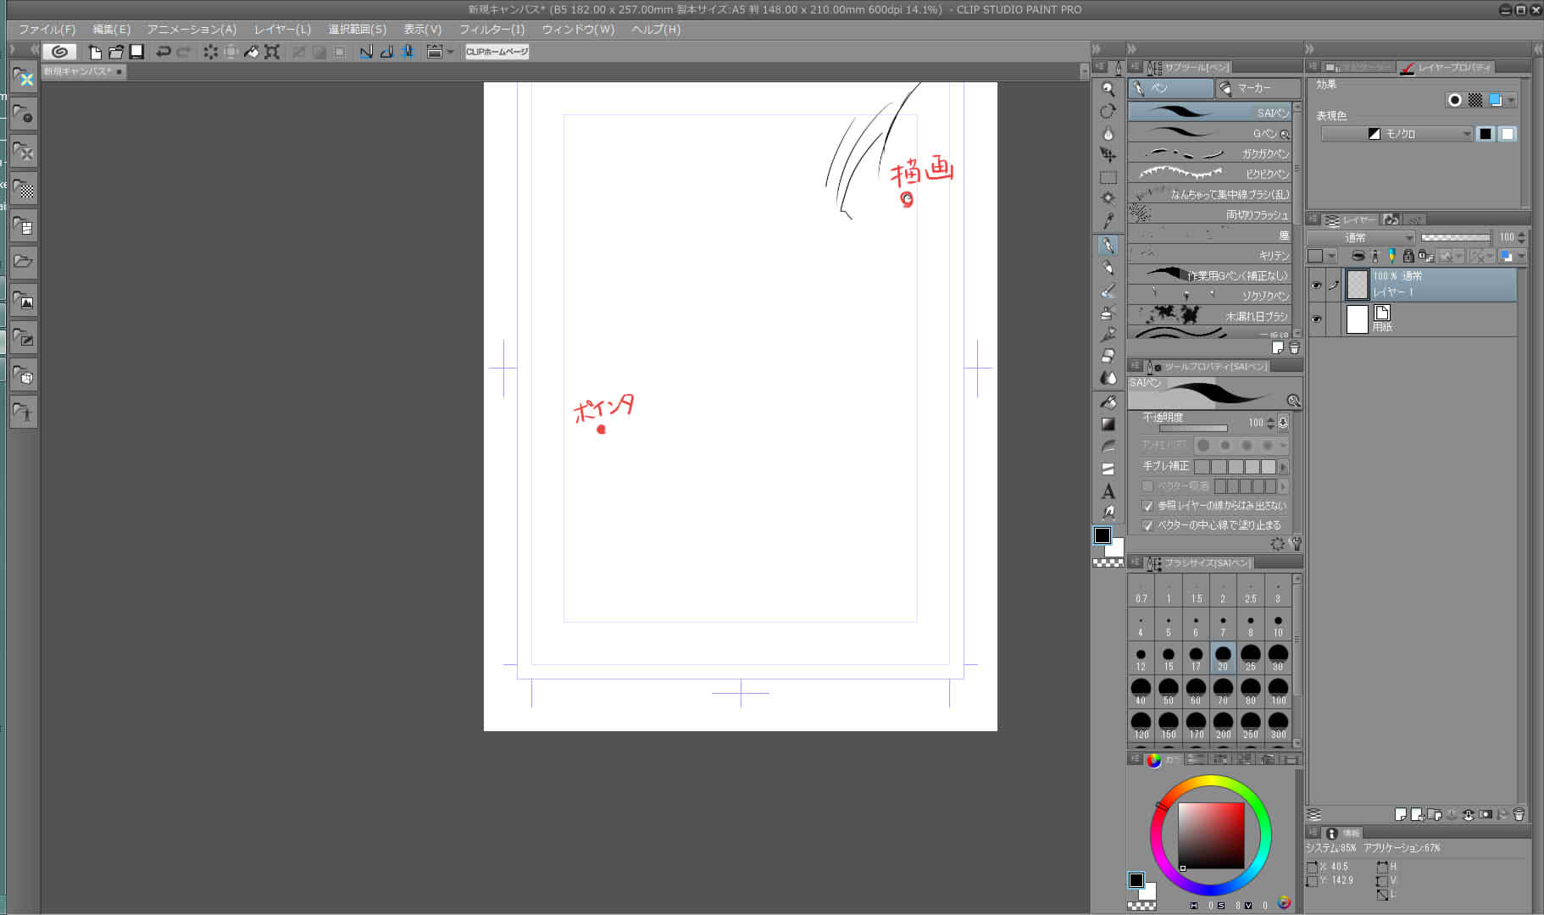The width and height of the screenshot is (1544, 915).
Task: Expand the 手ブレ補正 stabilization arrow
Action: coord(1283,467)
